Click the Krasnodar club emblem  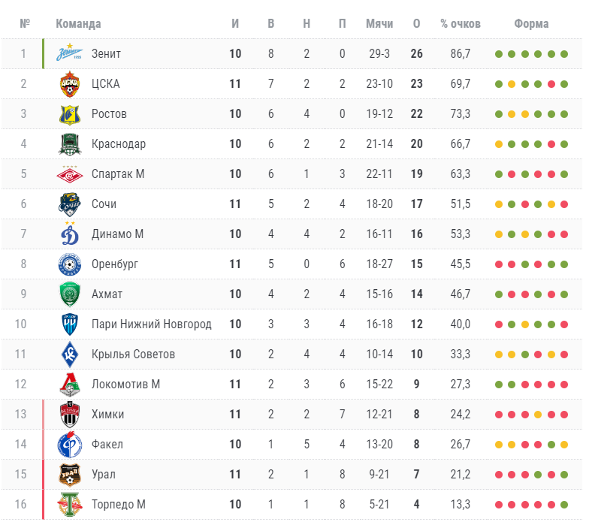coord(70,143)
